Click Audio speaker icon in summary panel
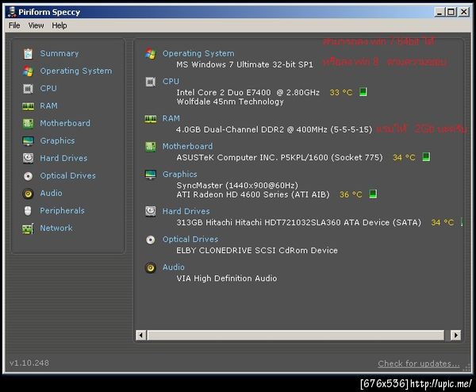Screen dimensions: 476x392 (x=151, y=267)
